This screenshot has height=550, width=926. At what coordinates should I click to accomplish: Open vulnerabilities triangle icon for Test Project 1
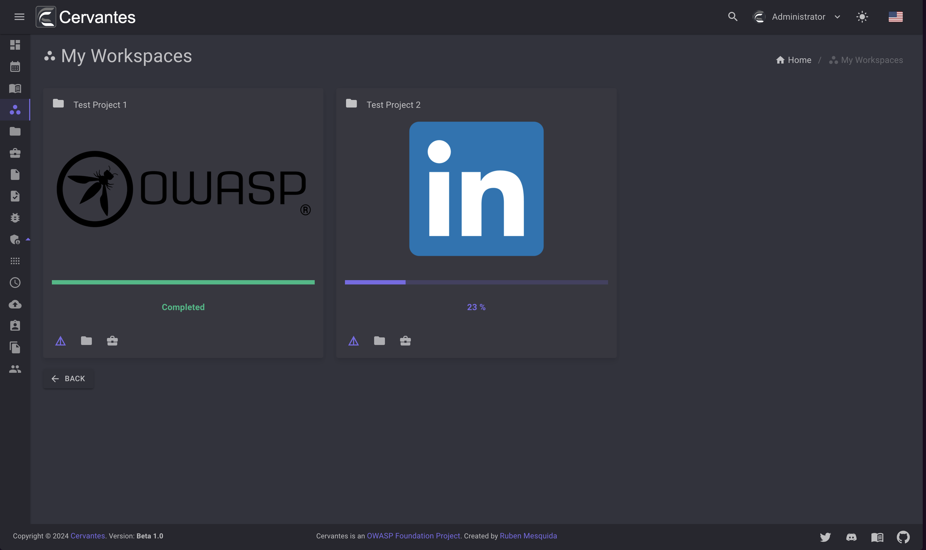61,341
